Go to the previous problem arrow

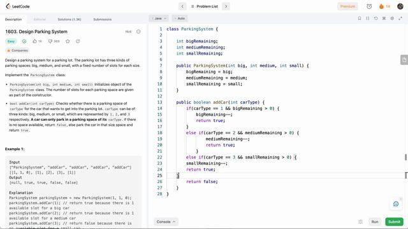coord(182,6)
